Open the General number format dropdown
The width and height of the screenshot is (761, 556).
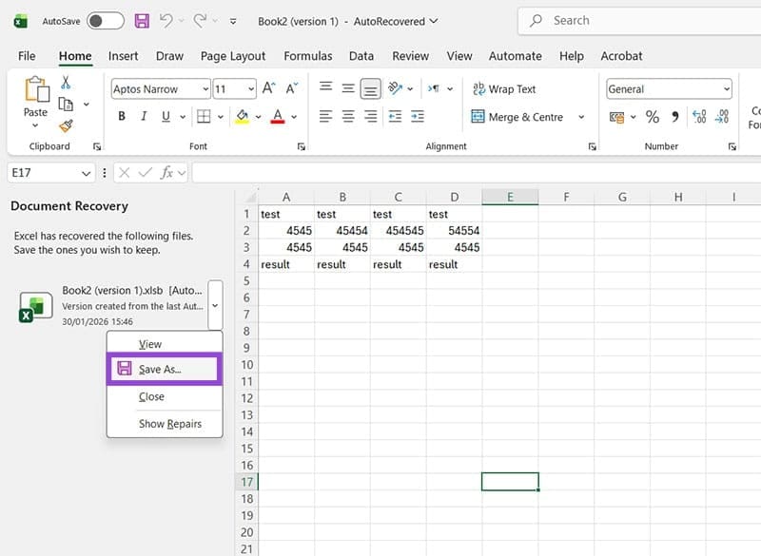point(728,88)
